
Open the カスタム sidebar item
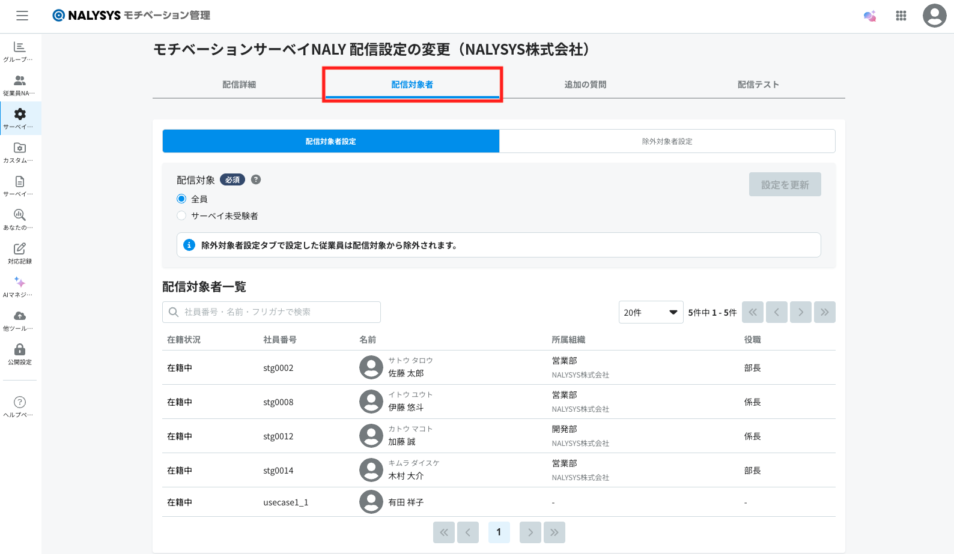20,152
